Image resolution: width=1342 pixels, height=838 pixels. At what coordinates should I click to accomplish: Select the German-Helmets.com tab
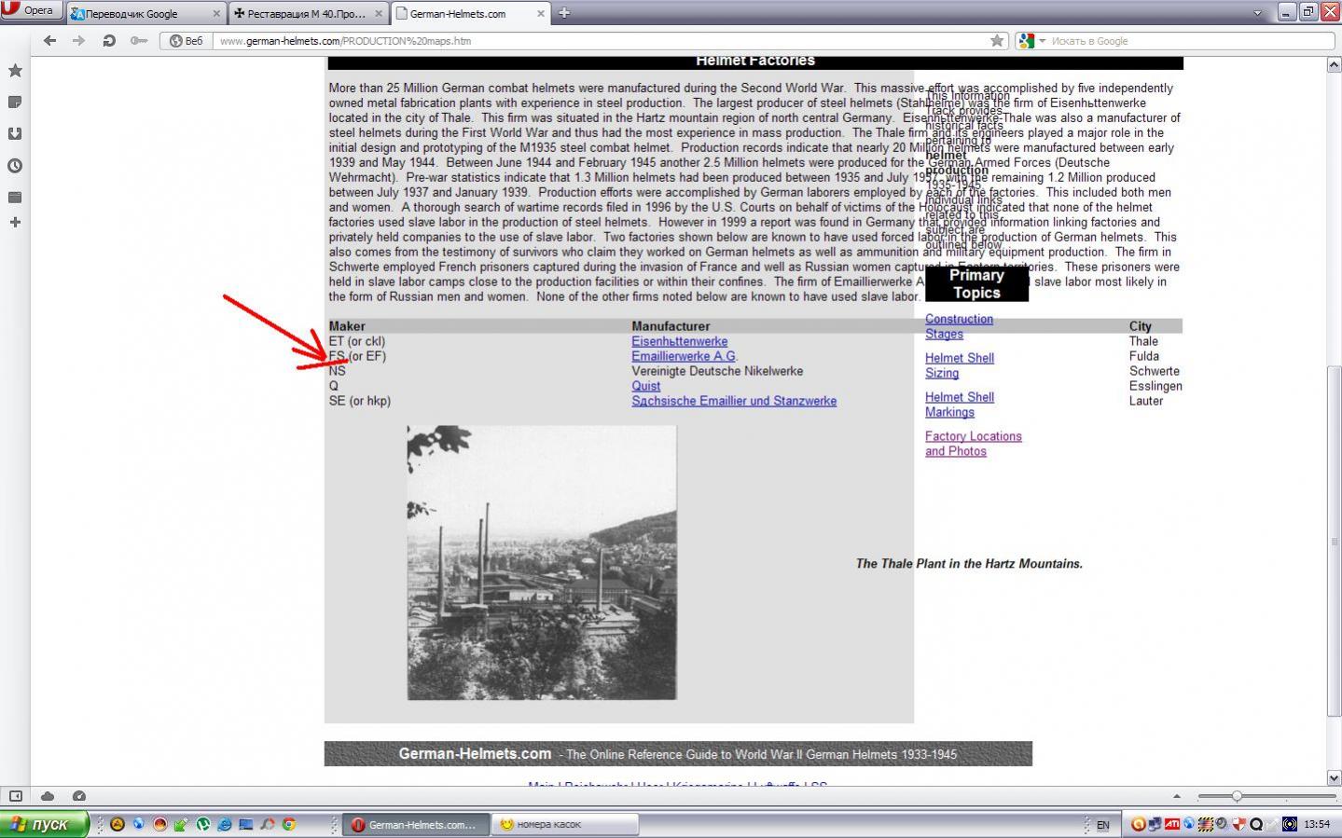(471, 14)
